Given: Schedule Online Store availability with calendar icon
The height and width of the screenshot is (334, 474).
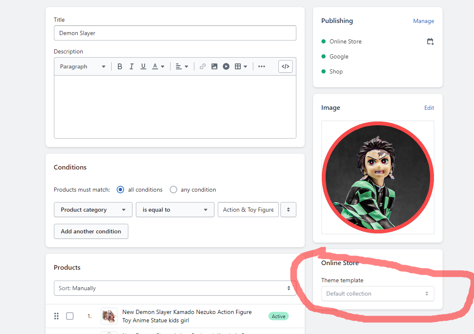Looking at the screenshot, I should tap(430, 41).
